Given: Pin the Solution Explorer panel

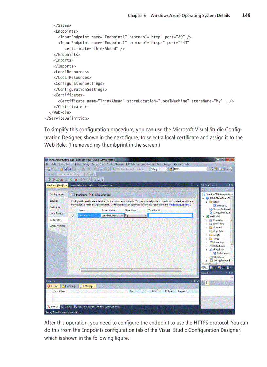Looking at the screenshot, I should (x=229, y=185).
